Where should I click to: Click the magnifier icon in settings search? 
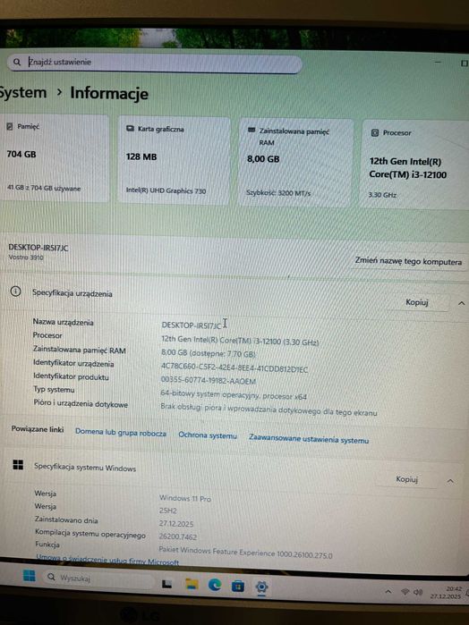(17, 63)
